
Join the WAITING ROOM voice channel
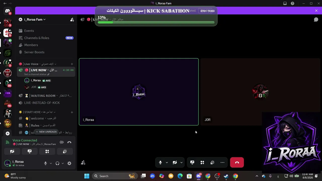click(46, 96)
